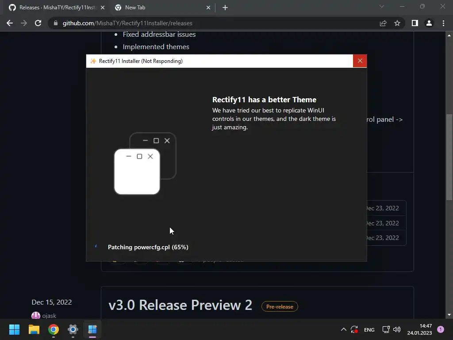Click the Implemented themes bullet text

tap(156, 47)
